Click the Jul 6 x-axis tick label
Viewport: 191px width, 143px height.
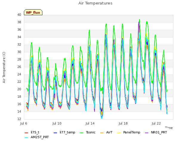(24, 124)
